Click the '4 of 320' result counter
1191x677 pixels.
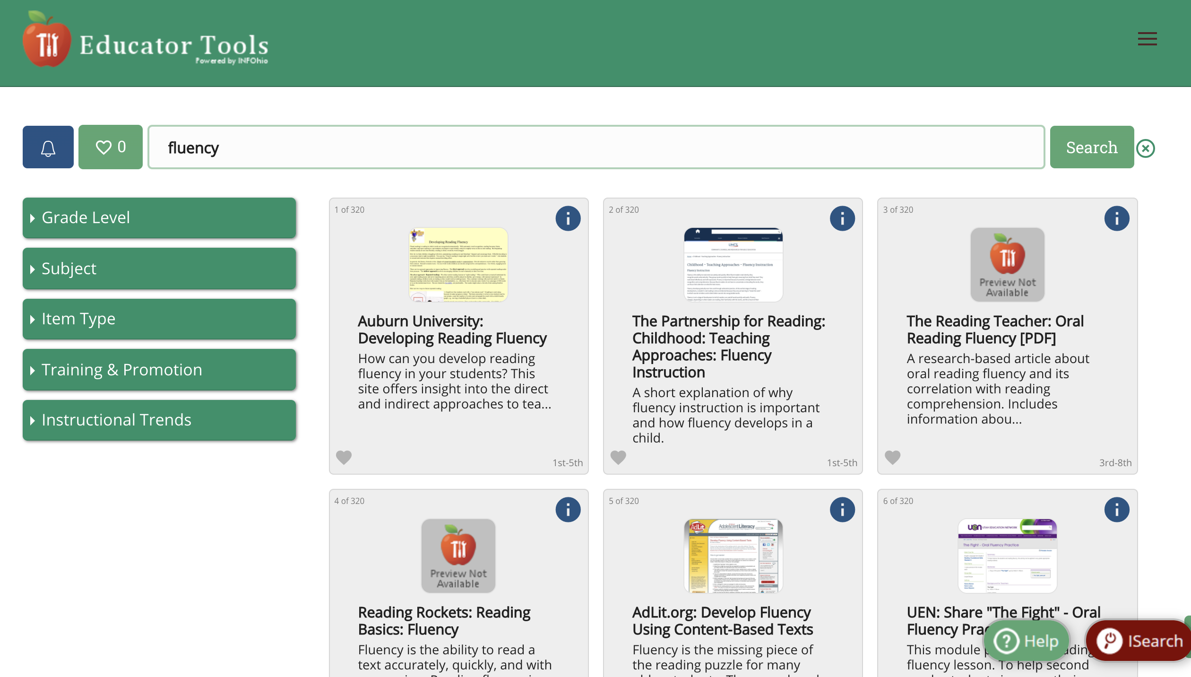[349, 501]
